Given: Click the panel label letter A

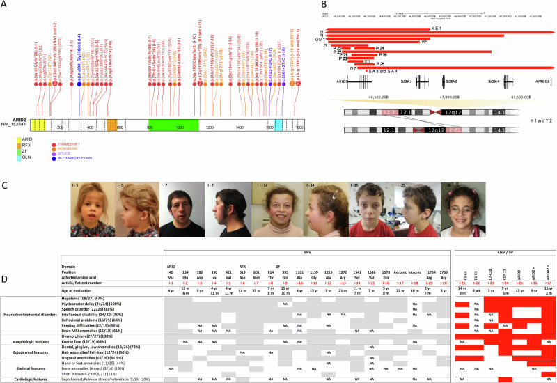Looking at the screenshot, I should (x=3, y=5).
